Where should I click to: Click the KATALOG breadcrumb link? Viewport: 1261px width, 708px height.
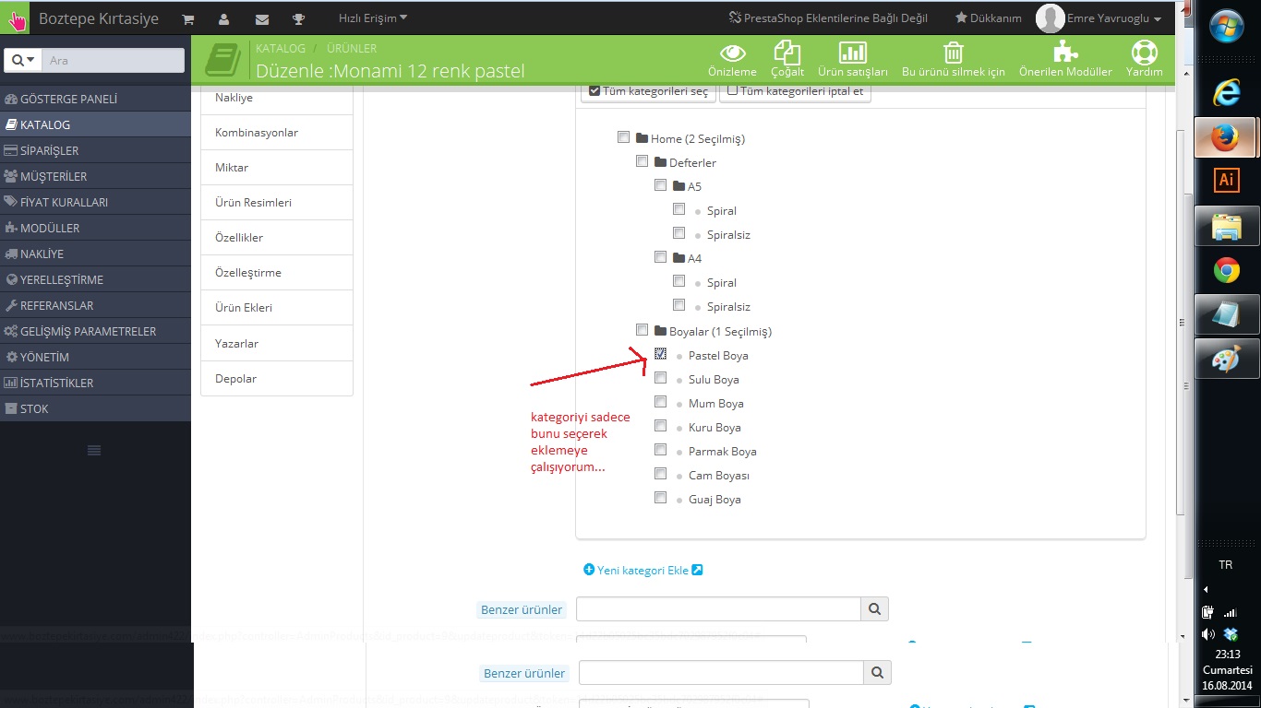281,48
